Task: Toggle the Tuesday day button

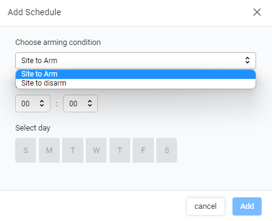Action: (72, 150)
